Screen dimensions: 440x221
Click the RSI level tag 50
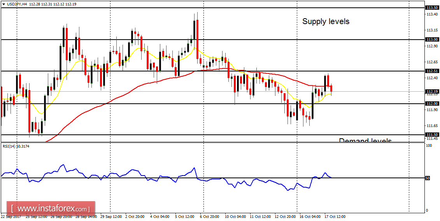(428, 178)
